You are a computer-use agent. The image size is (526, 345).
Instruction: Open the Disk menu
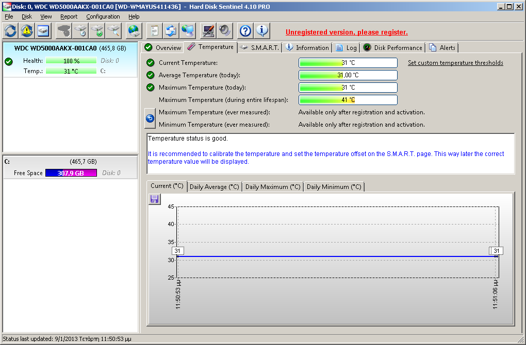[26, 16]
